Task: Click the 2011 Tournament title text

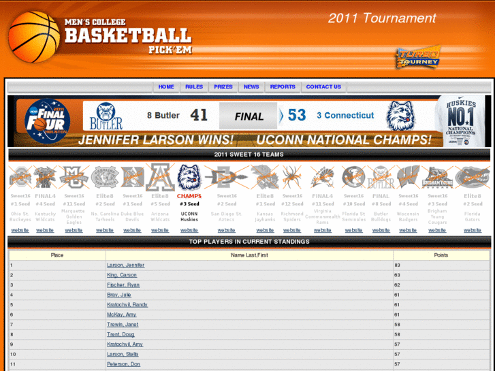Action: coord(382,18)
